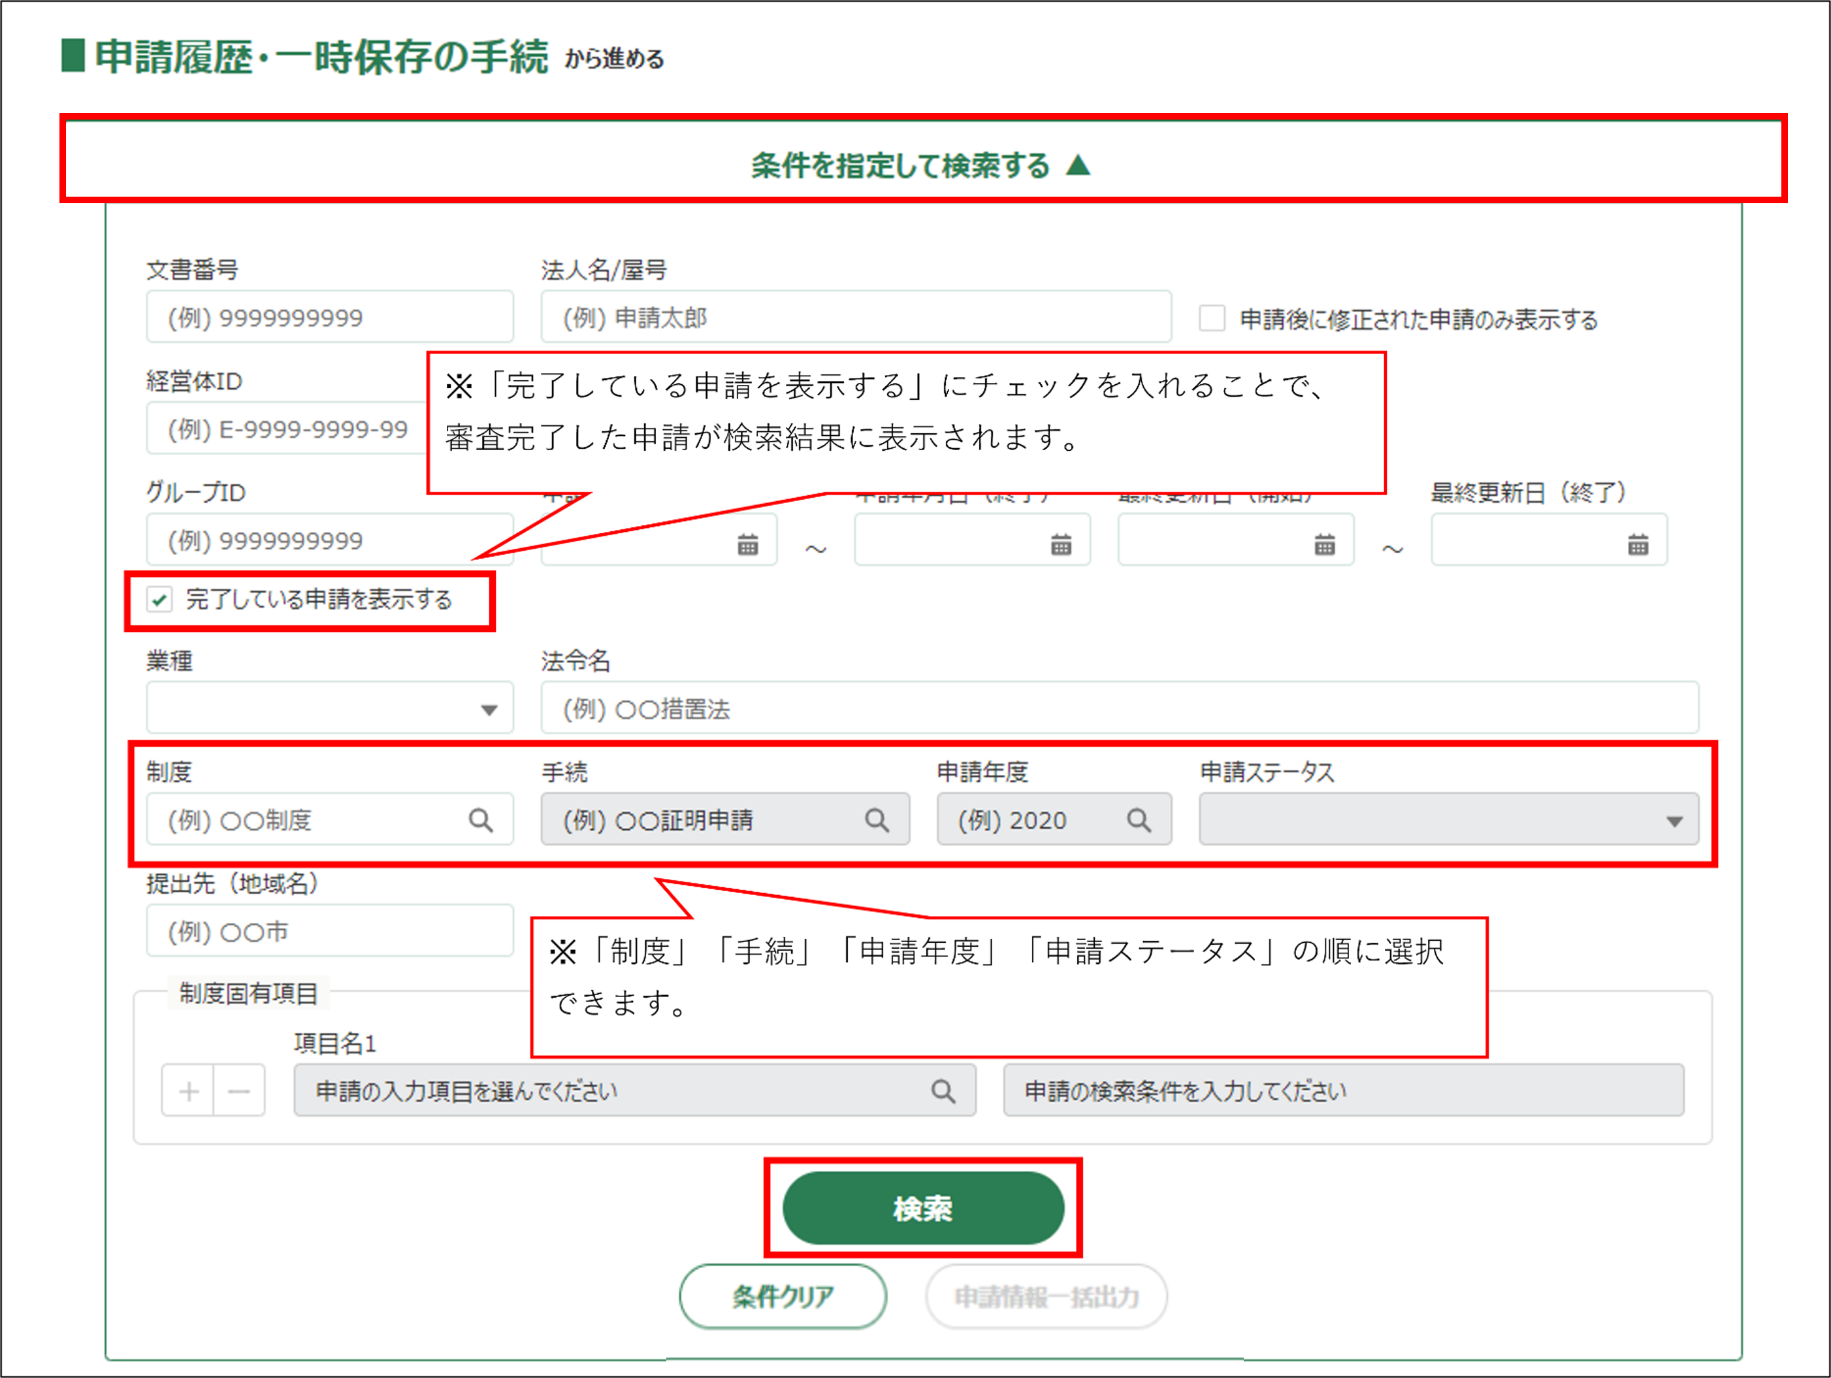
Task: Uncheck 完了している申請を表示する
Action: 160,599
